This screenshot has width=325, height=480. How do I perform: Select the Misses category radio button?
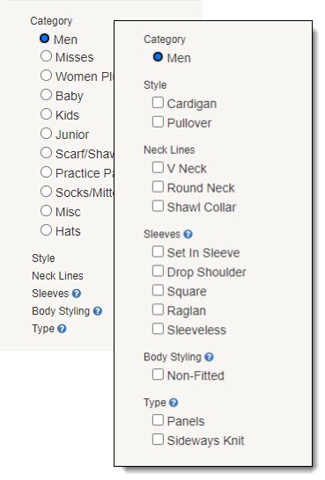click(x=46, y=56)
